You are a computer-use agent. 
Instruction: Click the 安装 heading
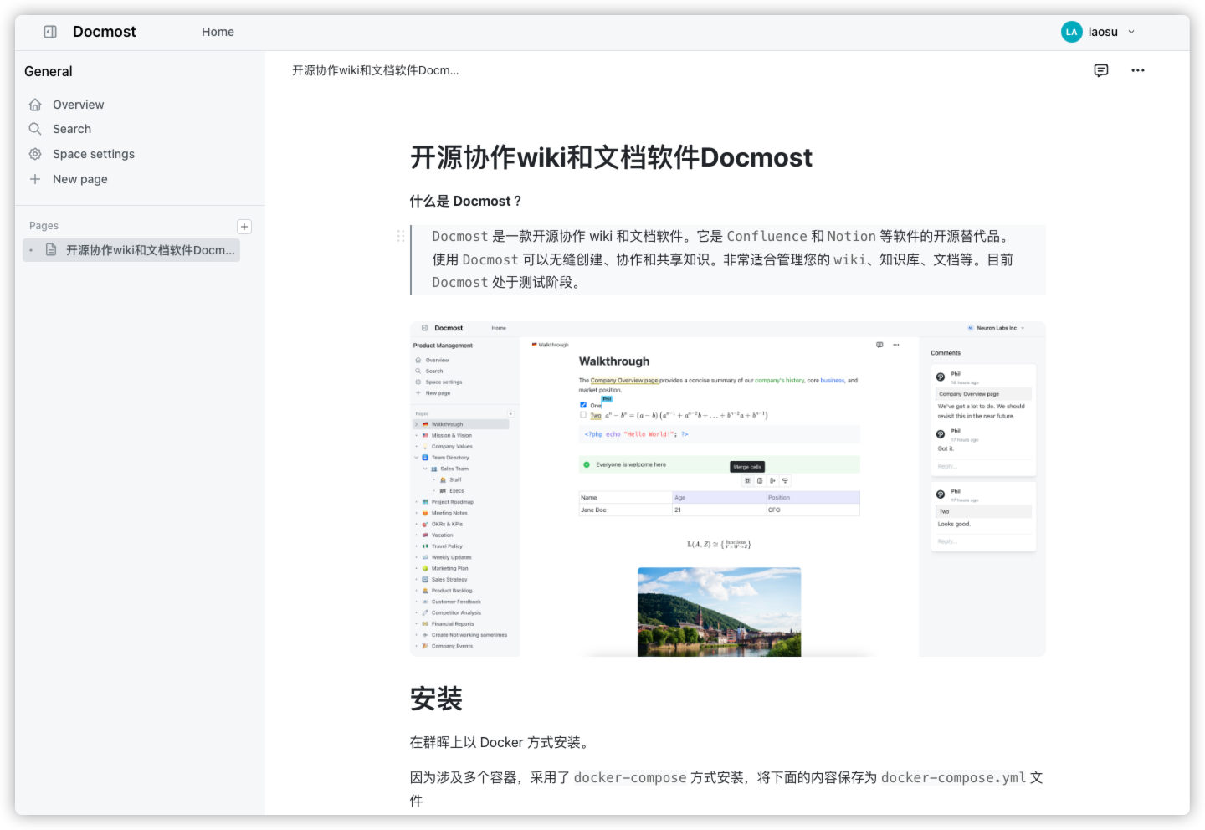[436, 699]
